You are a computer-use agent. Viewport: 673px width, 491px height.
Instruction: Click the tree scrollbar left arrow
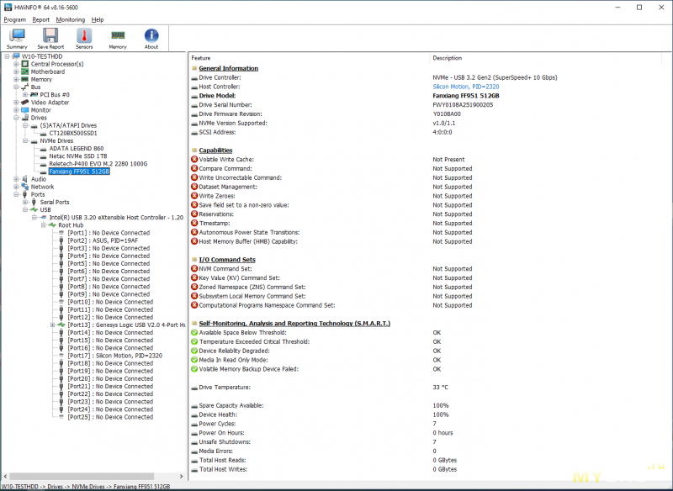coord(5,477)
